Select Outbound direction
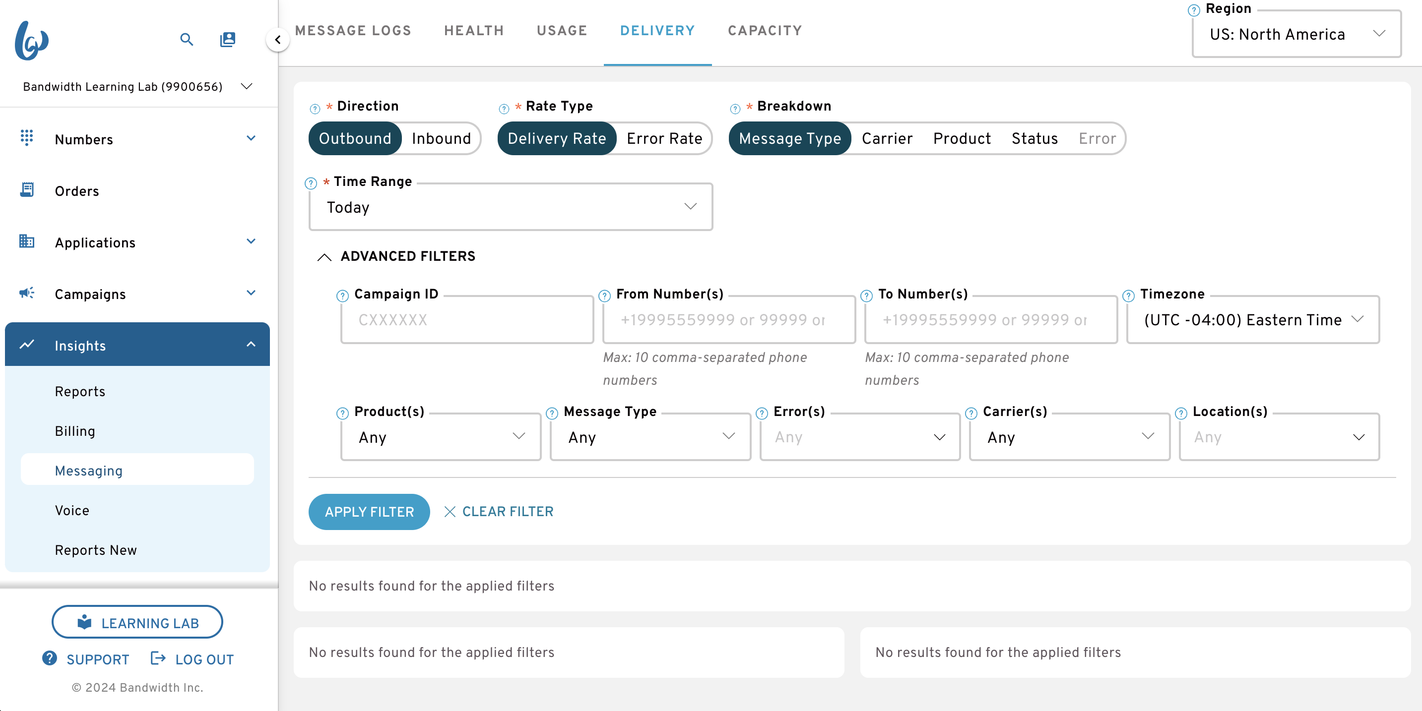Image resolution: width=1422 pixels, height=711 pixels. click(355, 138)
